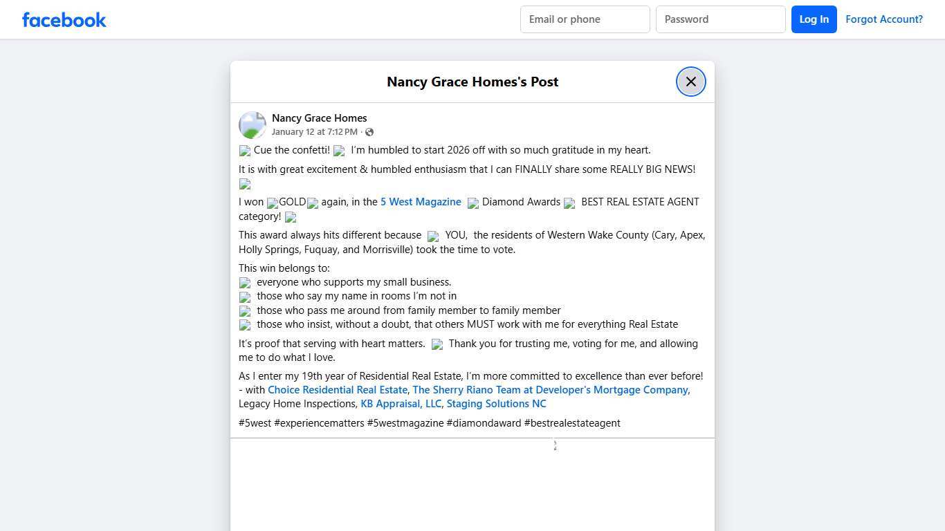Click into the Password field
Image resolution: width=945 pixels, height=531 pixels.
[720, 19]
